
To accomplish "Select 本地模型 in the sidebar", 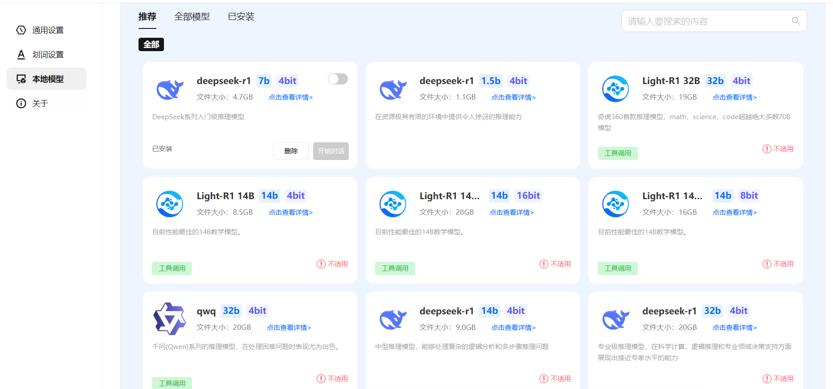I will click(x=46, y=79).
